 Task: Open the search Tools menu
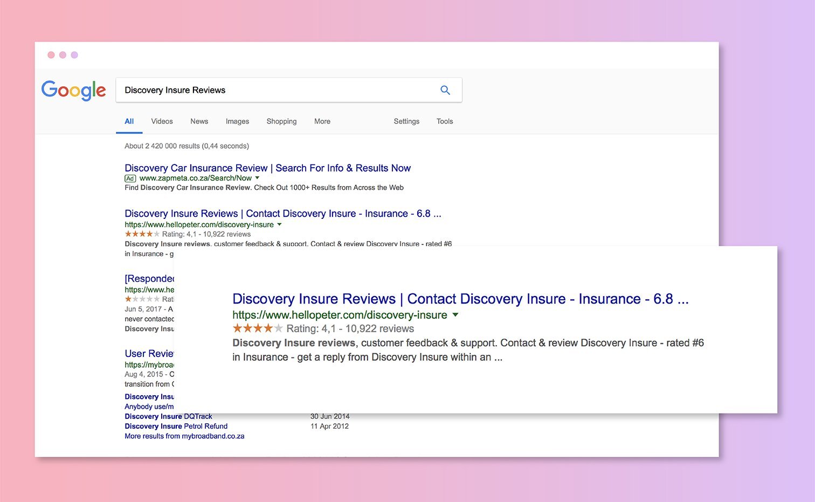[x=444, y=121]
